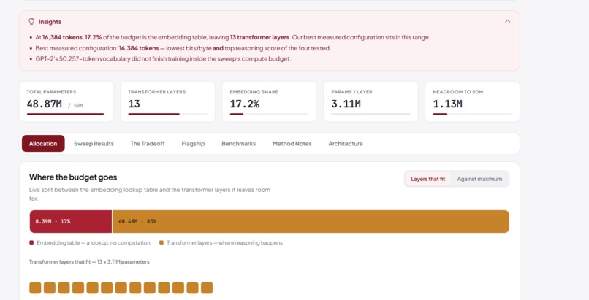The height and width of the screenshot is (300, 589).
Task: Open the Allocation tab
Action: (43, 144)
